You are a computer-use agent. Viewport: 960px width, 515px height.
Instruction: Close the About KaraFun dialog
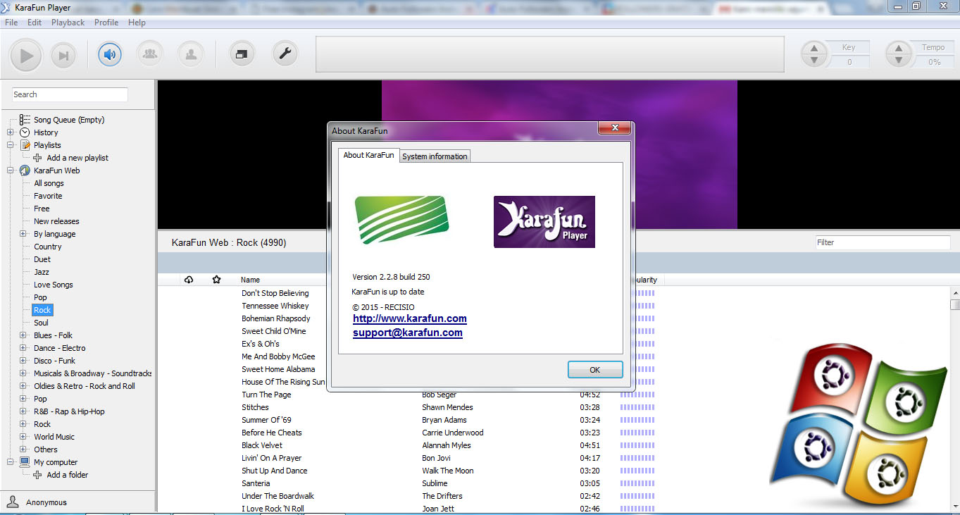tap(613, 128)
